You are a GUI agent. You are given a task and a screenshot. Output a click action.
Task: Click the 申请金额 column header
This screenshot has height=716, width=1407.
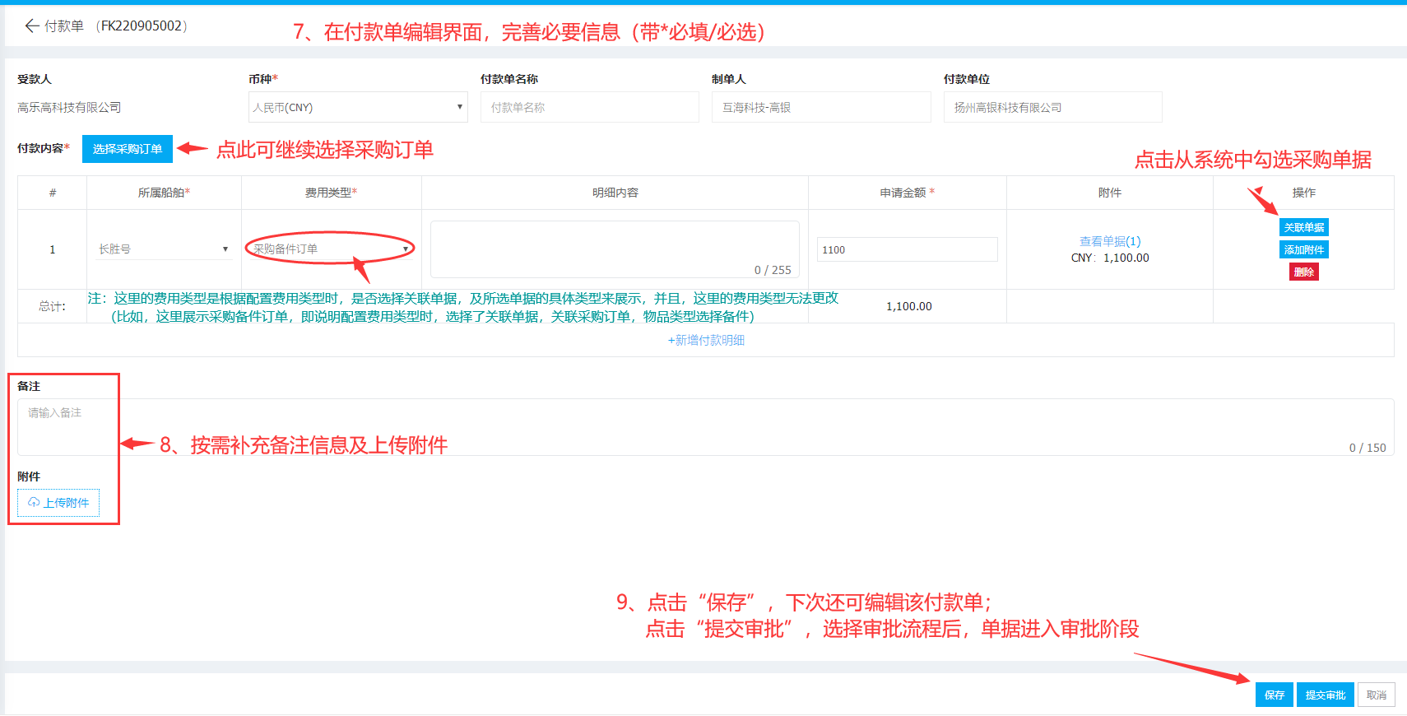point(907,193)
